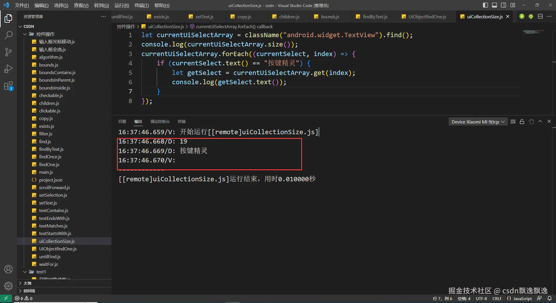Image resolution: width=556 pixels, height=303 pixels.
Task: Toggle the primary sidebar layout button
Action: (485, 5)
